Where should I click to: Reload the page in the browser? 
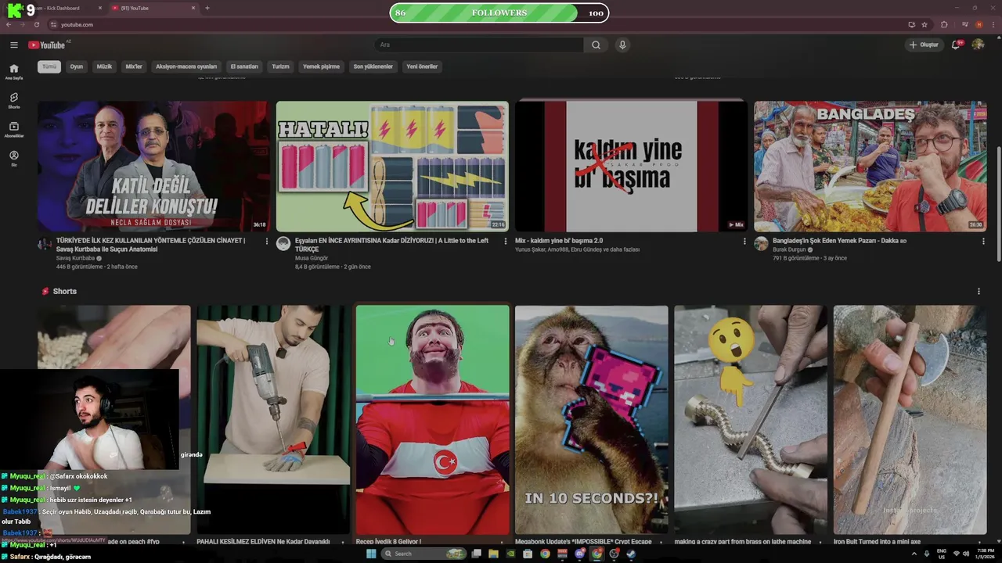tap(36, 24)
